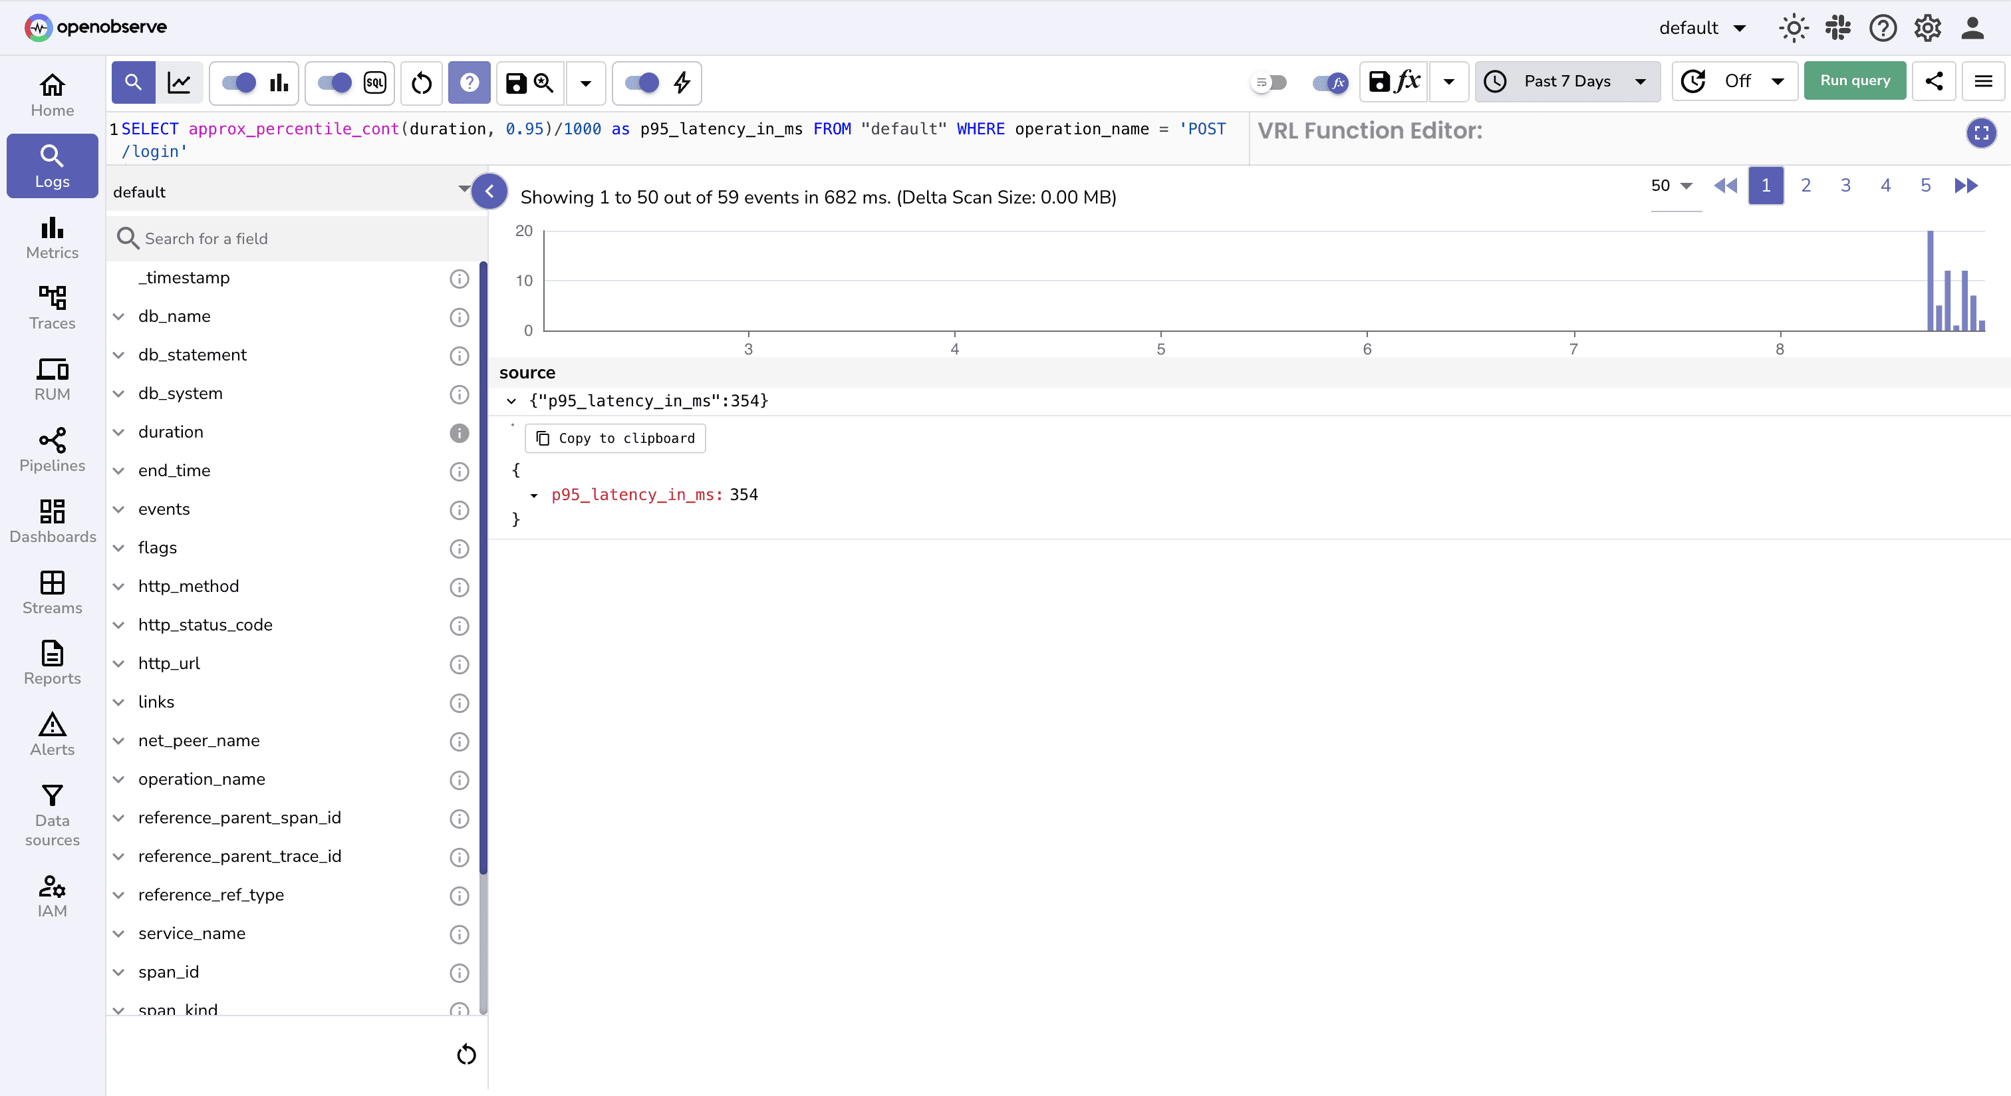Switch theme with the sun icon
2011x1096 pixels.
[x=1793, y=28]
